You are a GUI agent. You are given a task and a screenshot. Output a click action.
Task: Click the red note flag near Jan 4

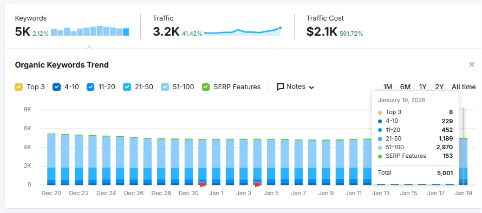point(257,184)
